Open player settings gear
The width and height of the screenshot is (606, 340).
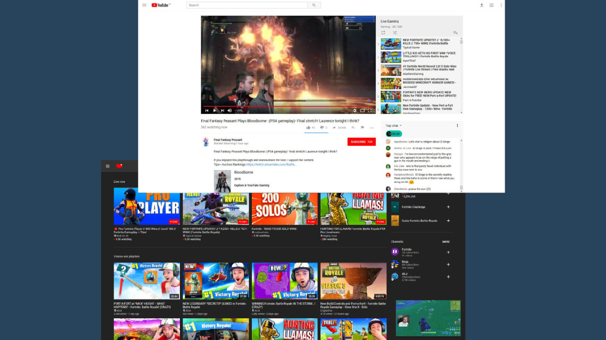(355, 110)
